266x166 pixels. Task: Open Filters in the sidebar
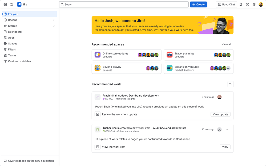30,49
